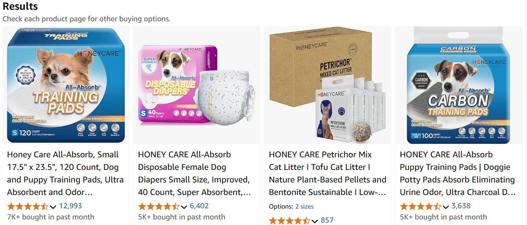Viewport: 527px width, 225px height.
Task: Open the 12,993 reviews link
Action: [x=70, y=206]
